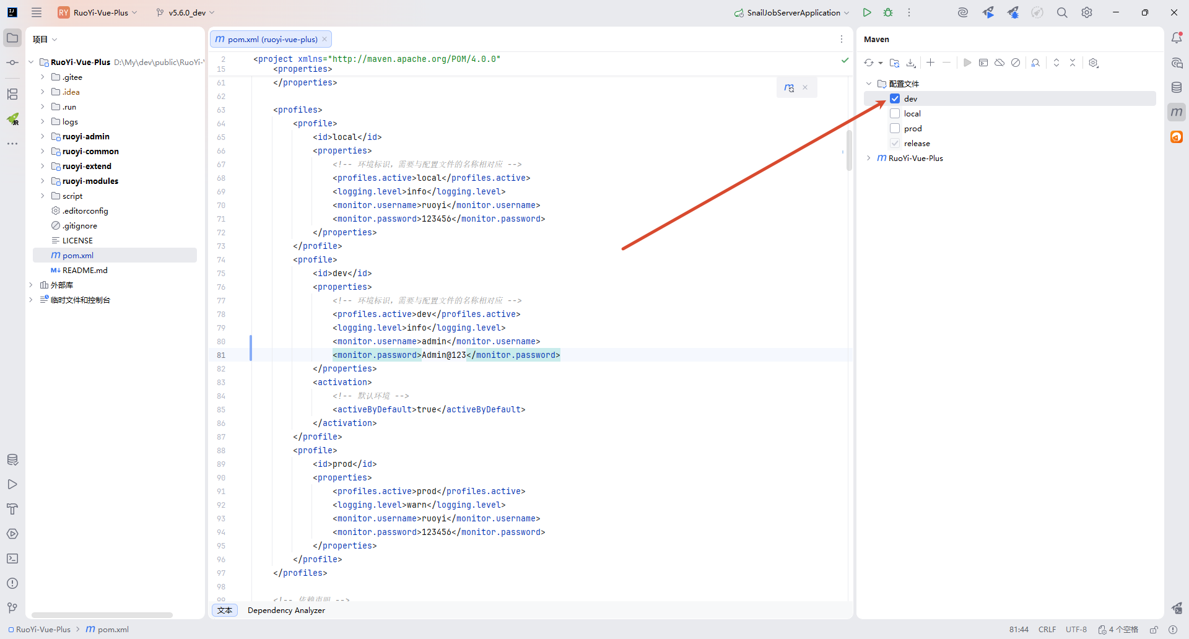Open the Search Everywhere magnifier icon
This screenshot has height=639, width=1189.
tap(1062, 12)
